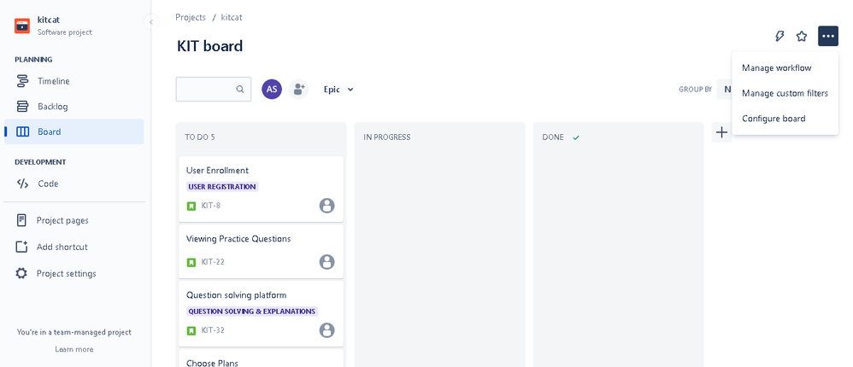Viewport: 853px width, 367px height.
Task: Click the kitcat project avatar icon
Action: pos(22,26)
